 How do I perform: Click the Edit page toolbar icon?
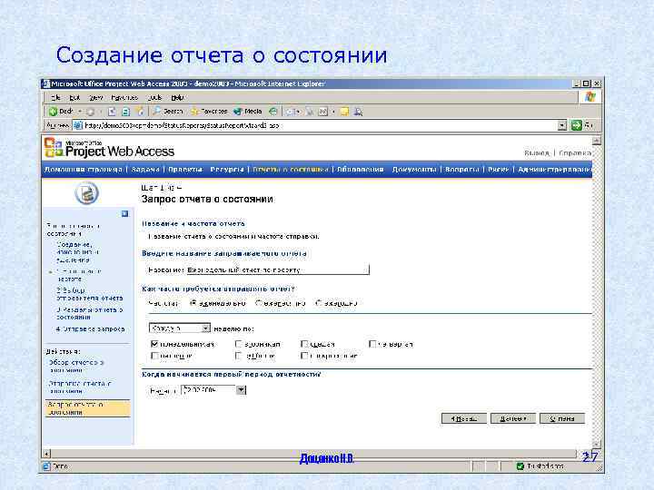(x=323, y=112)
